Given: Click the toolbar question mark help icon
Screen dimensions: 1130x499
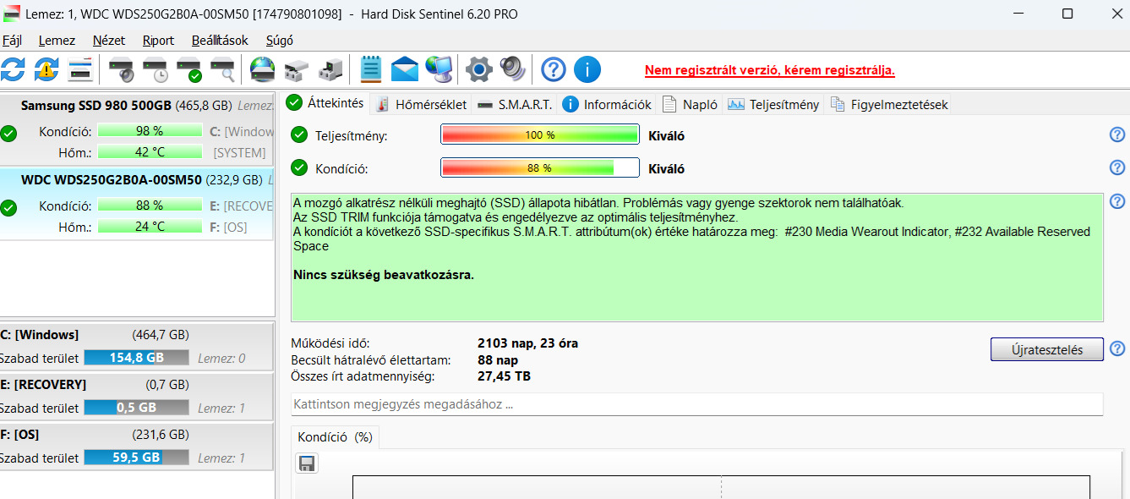Looking at the screenshot, I should click(x=553, y=69).
